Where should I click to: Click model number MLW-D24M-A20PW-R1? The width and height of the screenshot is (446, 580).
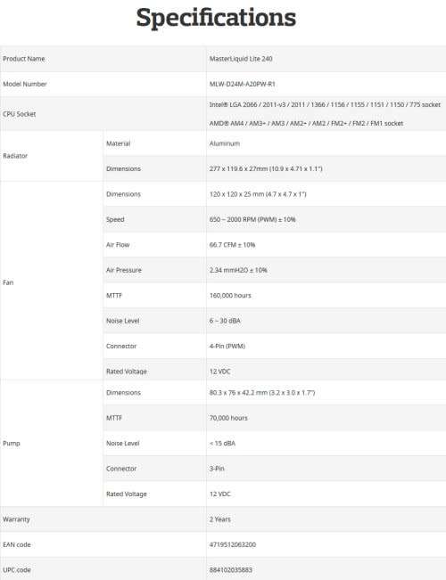point(243,84)
